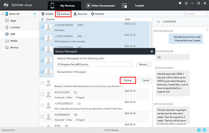Click the Backup toolbar button
This screenshot has width=209, height=133.
(x=63, y=14)
